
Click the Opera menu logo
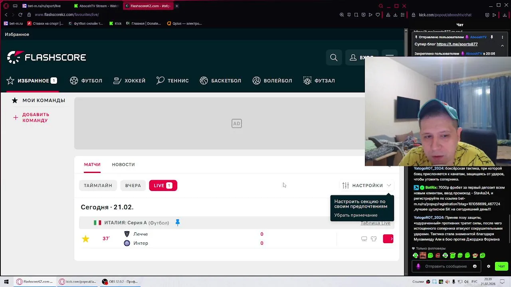pyautogui.click(x=6, y=6)
